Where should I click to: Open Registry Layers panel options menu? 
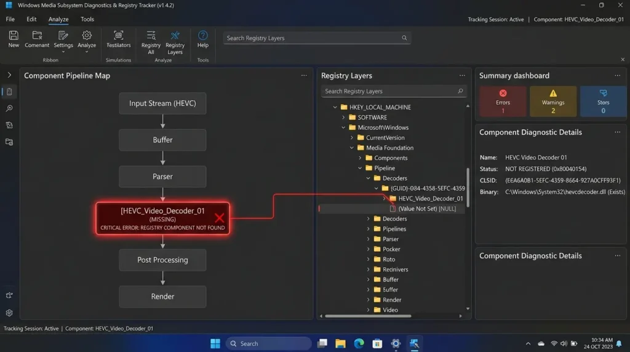(x=462, y=76)
